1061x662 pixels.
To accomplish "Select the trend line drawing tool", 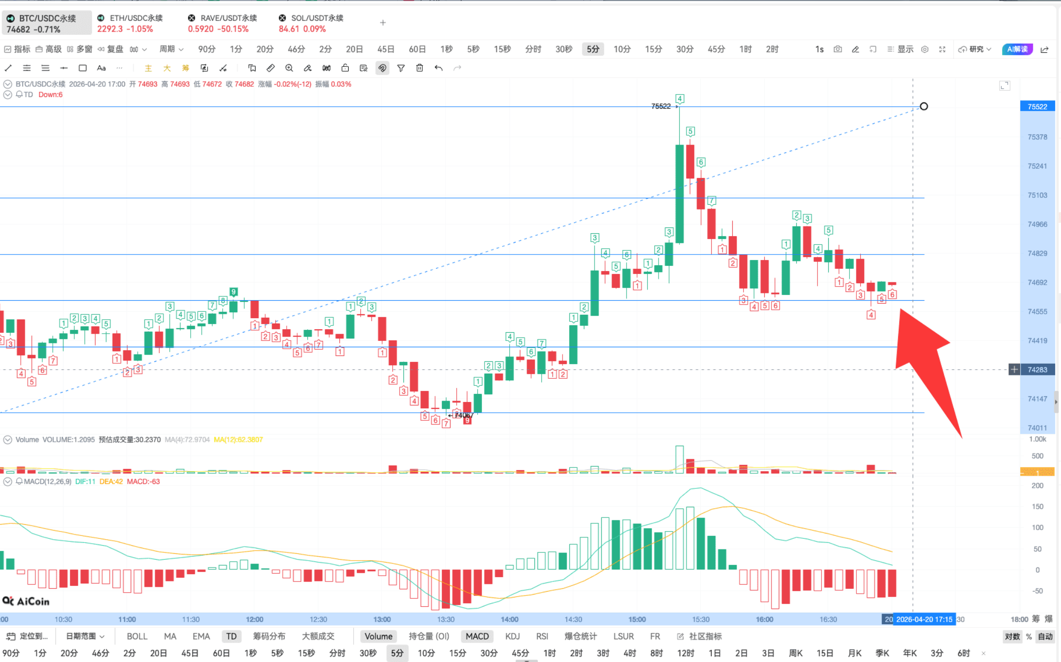I will (8, 68).
